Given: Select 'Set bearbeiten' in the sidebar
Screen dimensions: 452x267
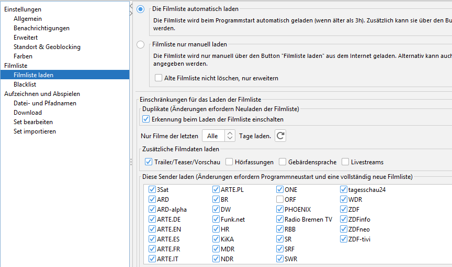Looking at the screenshot, I should 33,122.
